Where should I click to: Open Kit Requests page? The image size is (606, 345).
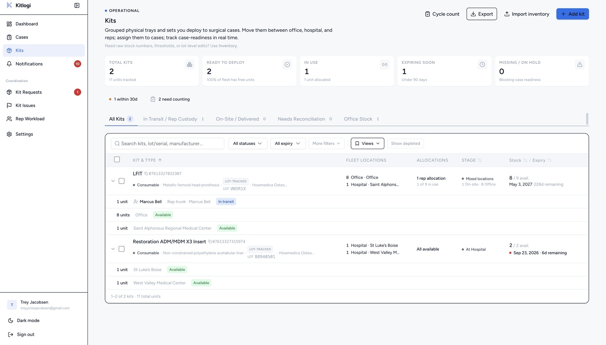coord(44,92)
